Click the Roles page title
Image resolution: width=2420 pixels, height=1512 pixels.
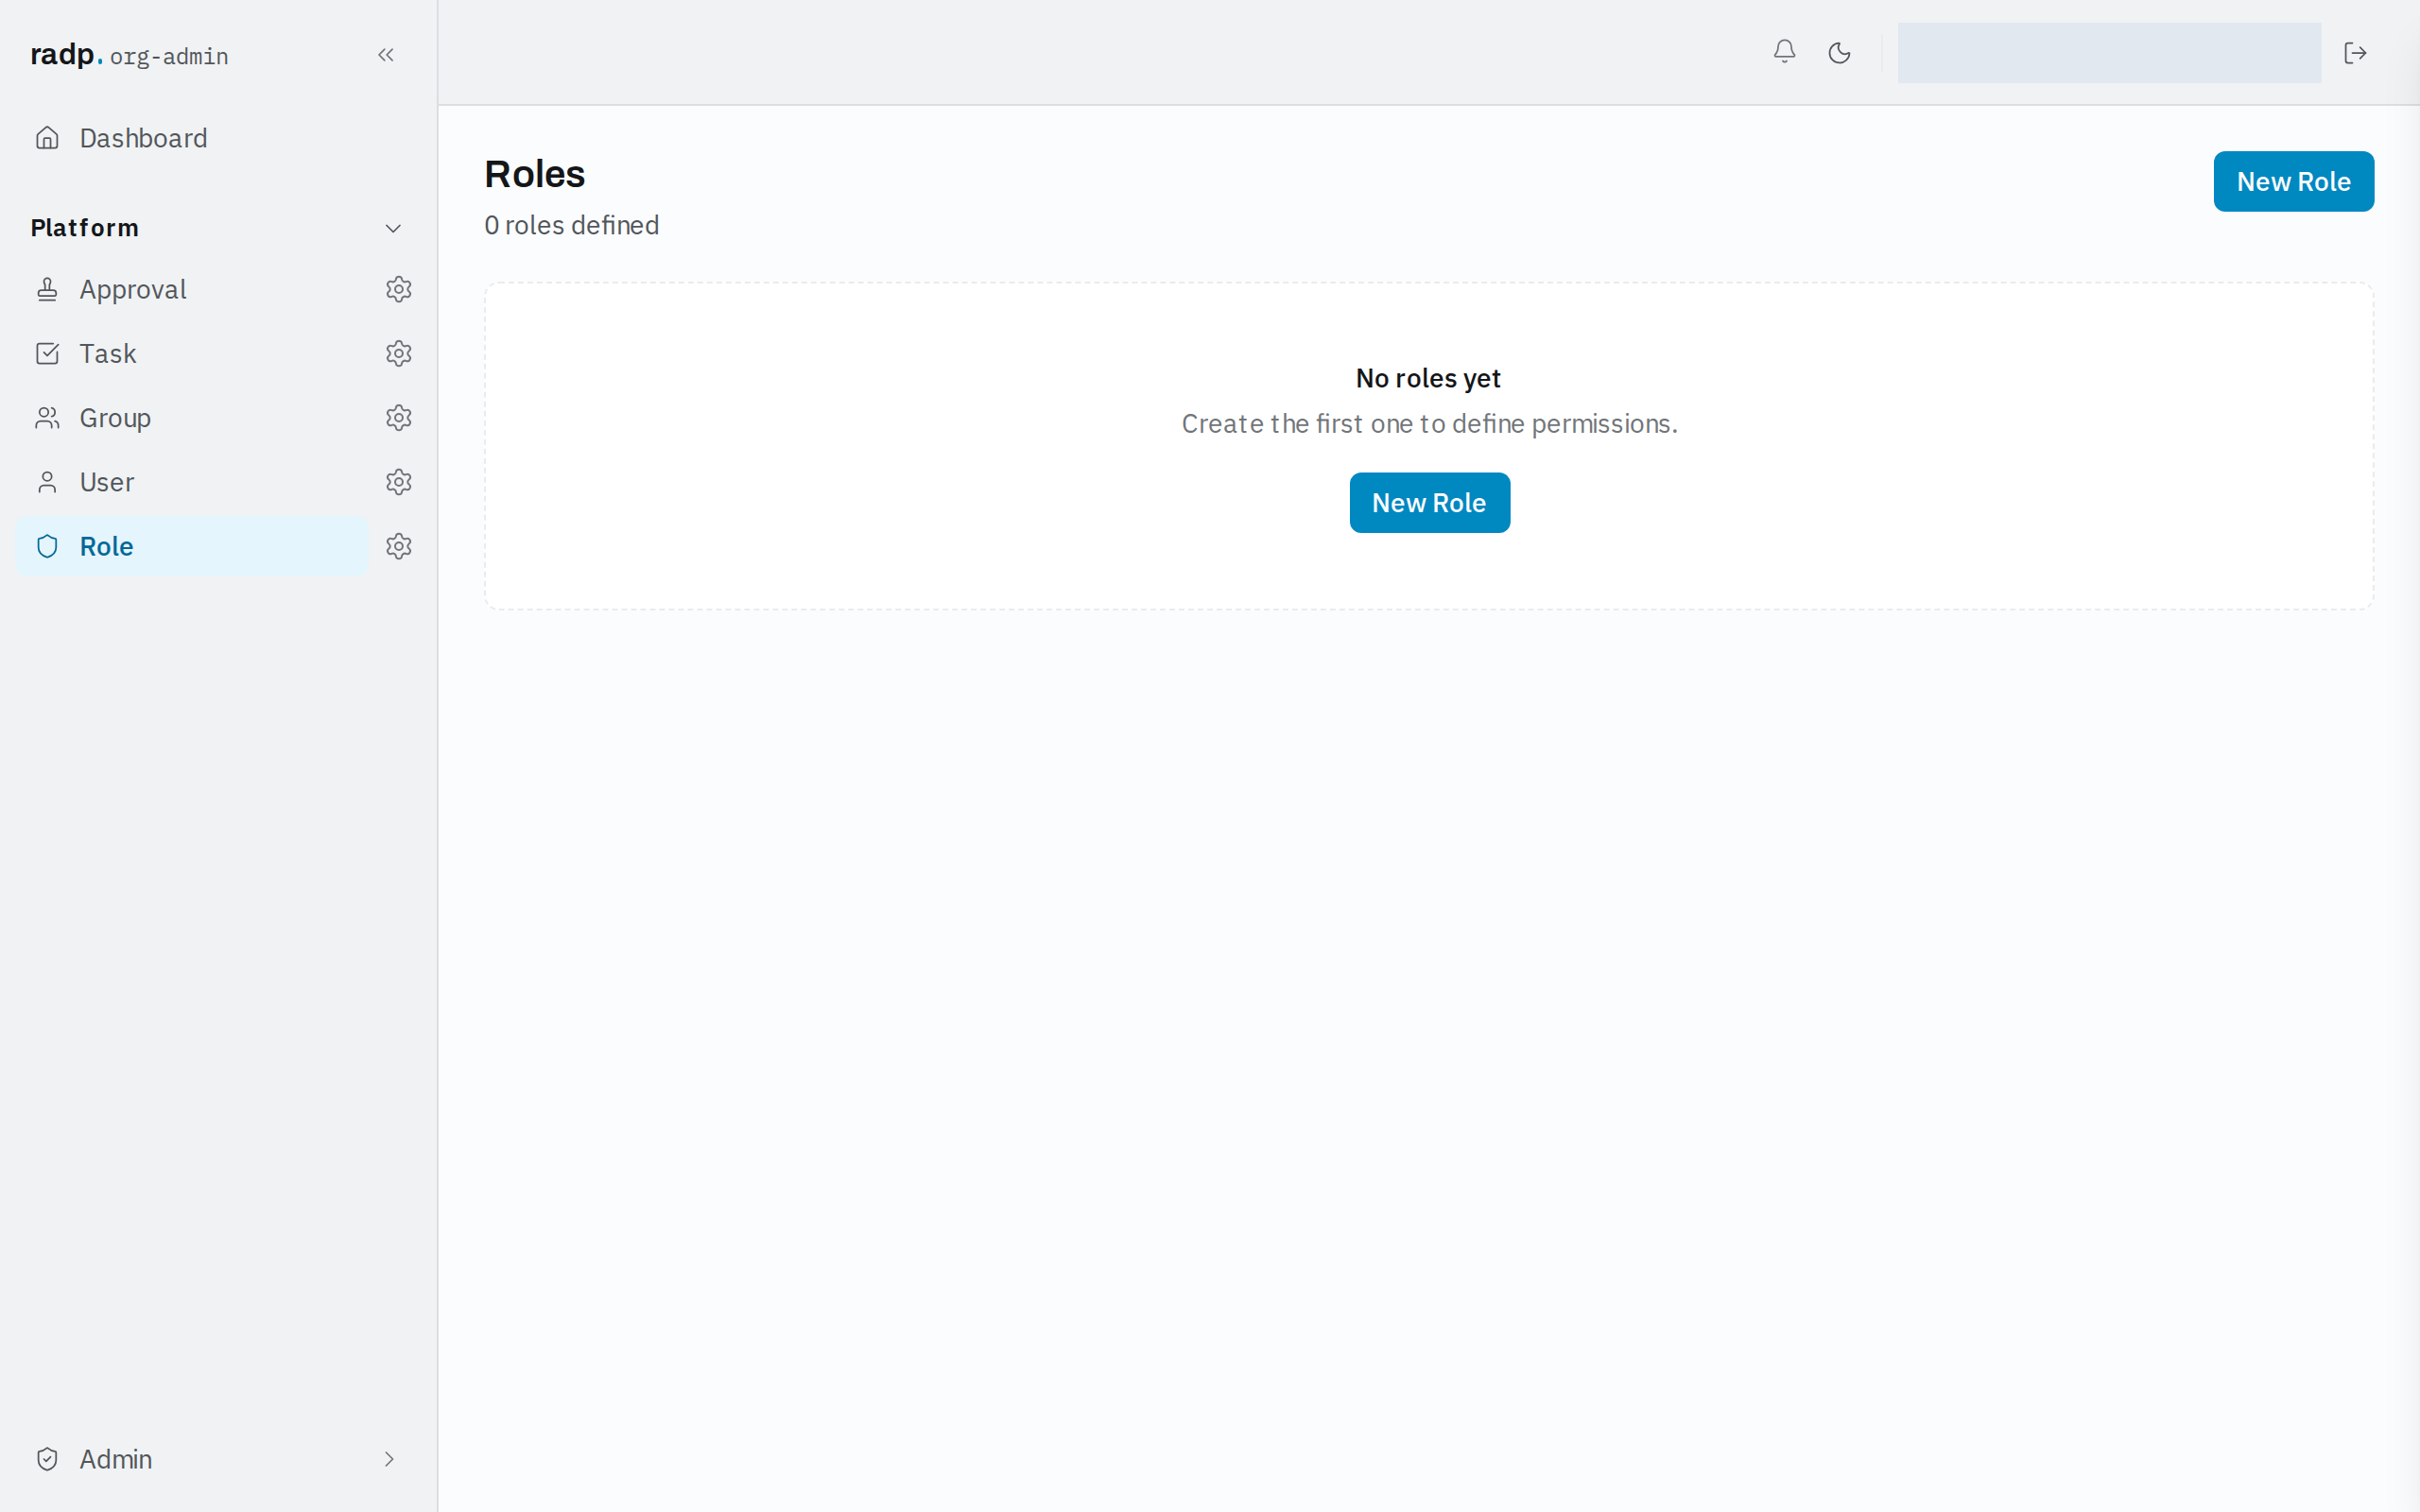(535, 174)
